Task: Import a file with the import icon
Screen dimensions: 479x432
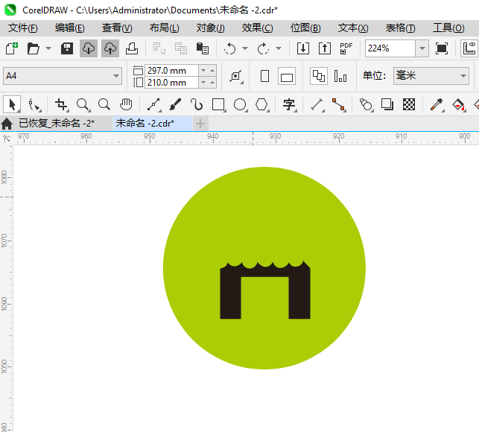Action: (x=303, y=48)
